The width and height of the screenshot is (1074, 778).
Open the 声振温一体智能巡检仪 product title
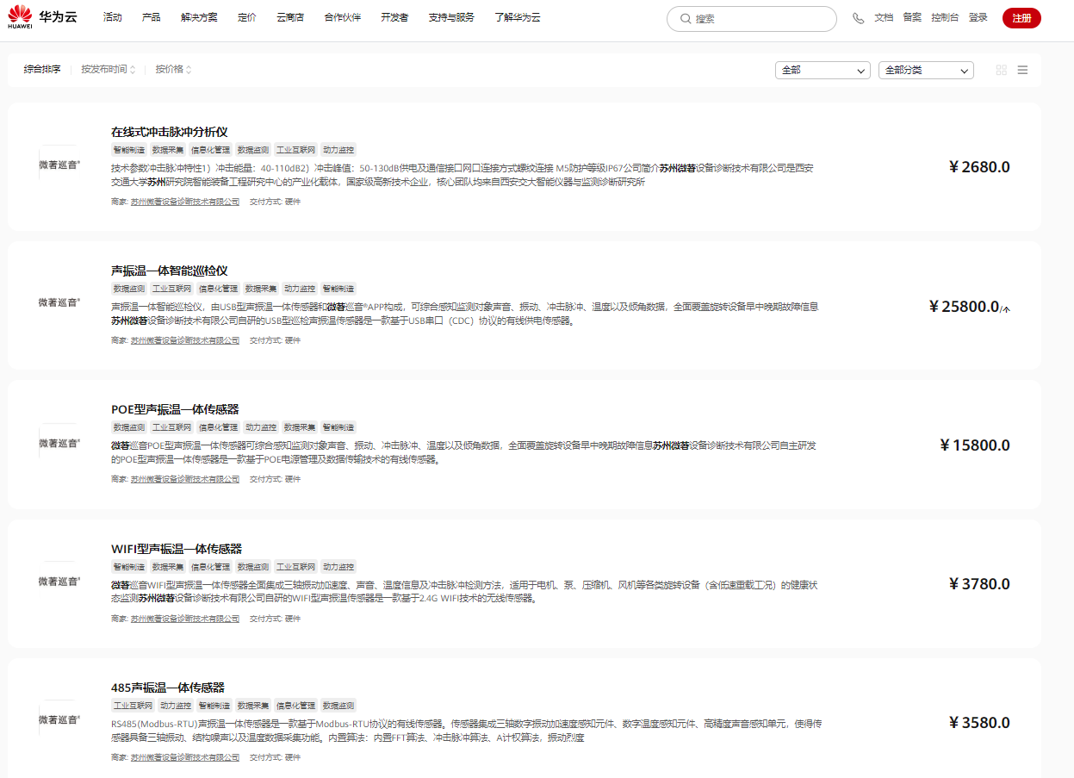pos(170,271)
